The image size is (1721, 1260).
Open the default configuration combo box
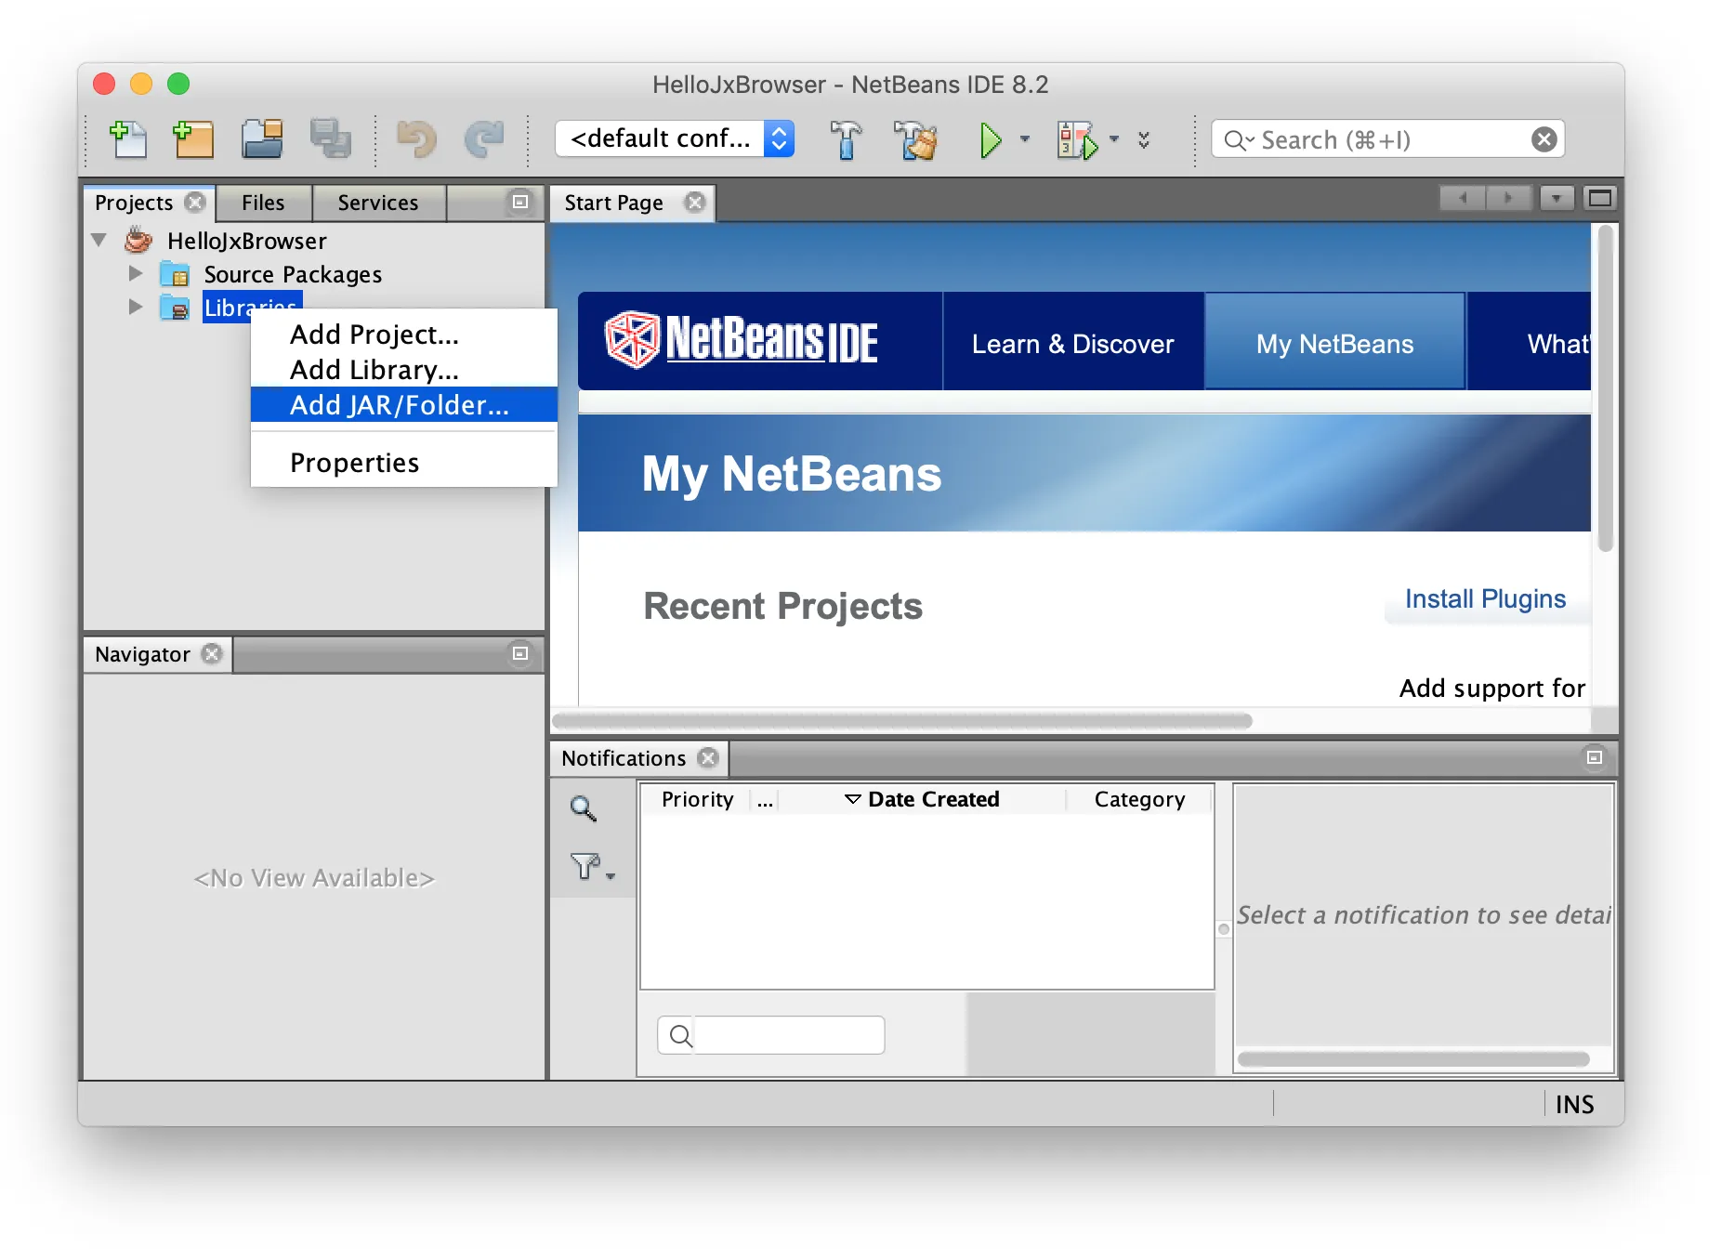pyautogui.click(x=675, y=139)
